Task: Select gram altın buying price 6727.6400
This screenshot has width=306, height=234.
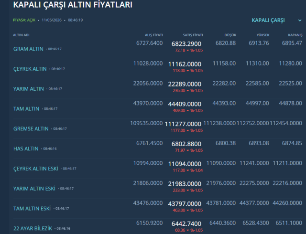Action: 150,43
